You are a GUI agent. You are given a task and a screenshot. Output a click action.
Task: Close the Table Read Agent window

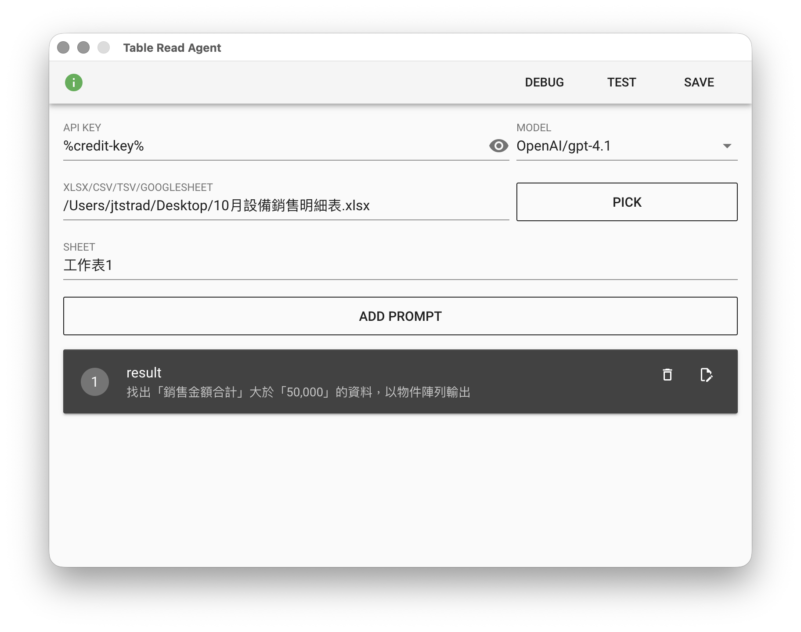point(63,47)
